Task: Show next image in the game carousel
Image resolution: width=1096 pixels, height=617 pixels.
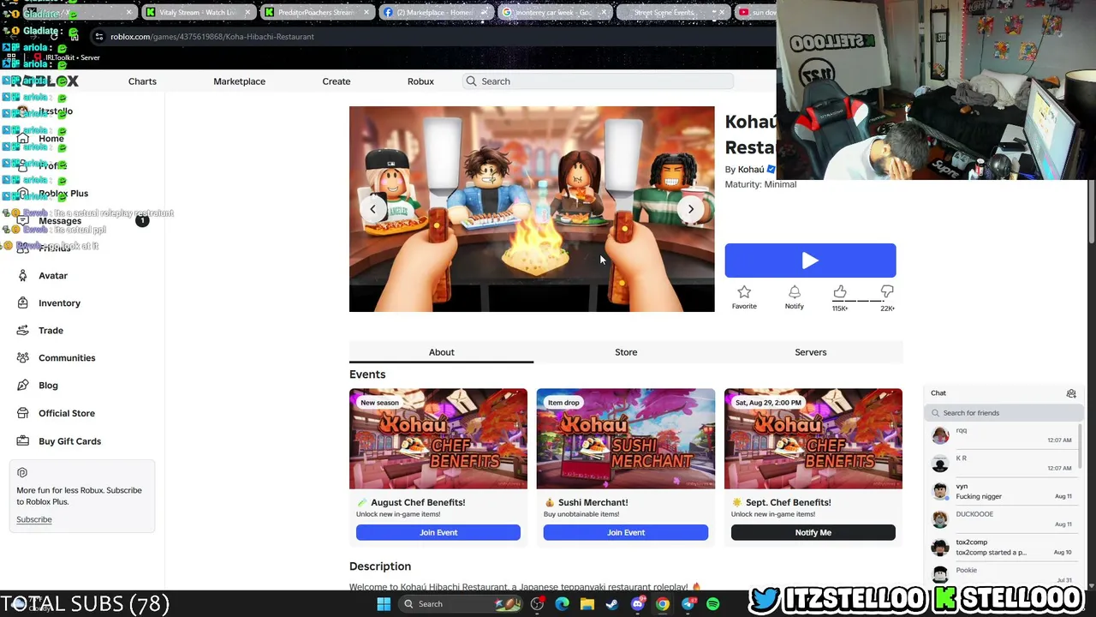Action: click(691, 209)
